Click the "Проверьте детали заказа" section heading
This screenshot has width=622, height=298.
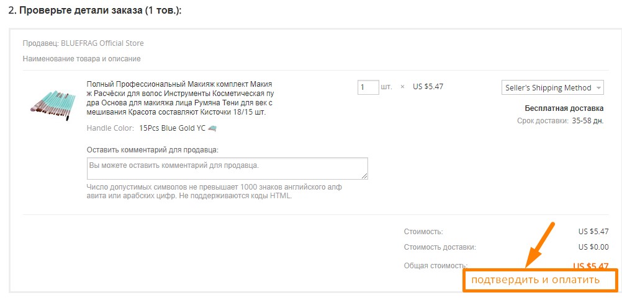pyautogui.click(x=99, y=11)
